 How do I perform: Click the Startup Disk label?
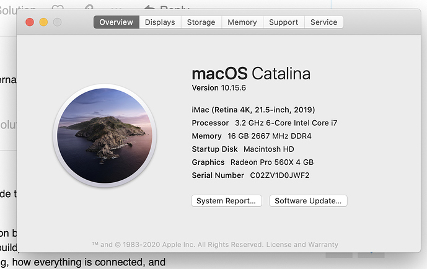214,149
